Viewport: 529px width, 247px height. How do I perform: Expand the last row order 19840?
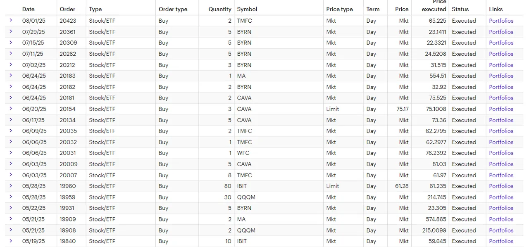point(11,241)
